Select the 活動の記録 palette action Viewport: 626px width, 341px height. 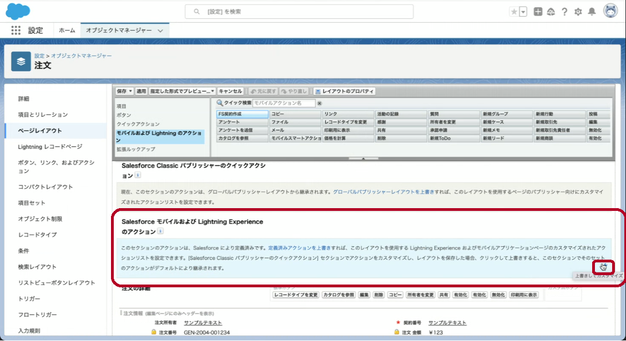pos(401,114)
